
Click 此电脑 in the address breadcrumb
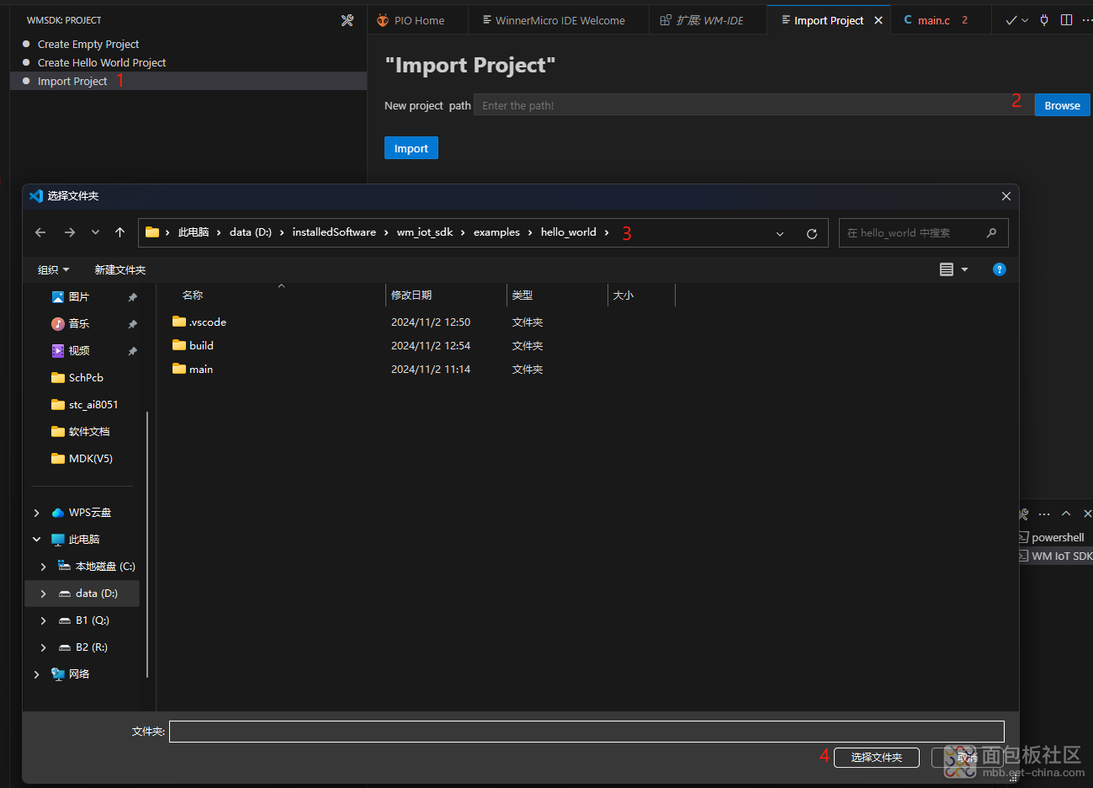[x=194, y=232]
